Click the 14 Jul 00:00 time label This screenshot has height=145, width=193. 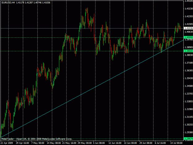tap(176, 143)
